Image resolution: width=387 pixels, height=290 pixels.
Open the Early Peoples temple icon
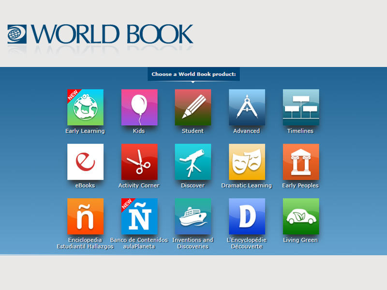tap(301, 162)
